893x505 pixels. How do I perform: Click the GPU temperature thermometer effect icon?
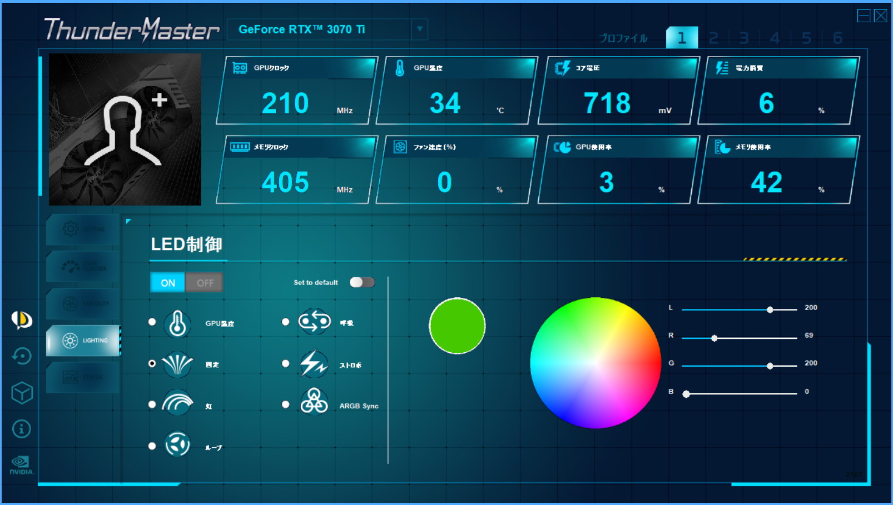[177, 324]
